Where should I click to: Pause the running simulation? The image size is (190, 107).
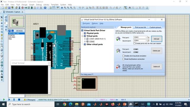point(14,100)
